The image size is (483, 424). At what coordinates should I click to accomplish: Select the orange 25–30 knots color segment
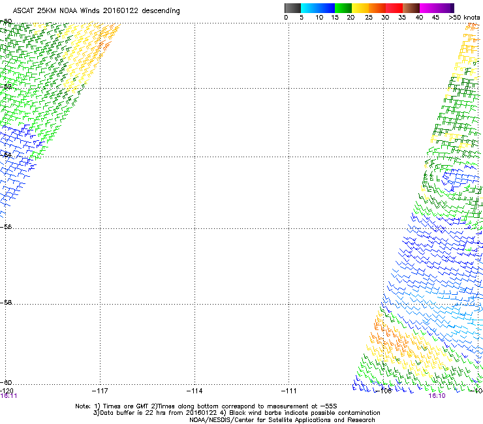[377, 8]
